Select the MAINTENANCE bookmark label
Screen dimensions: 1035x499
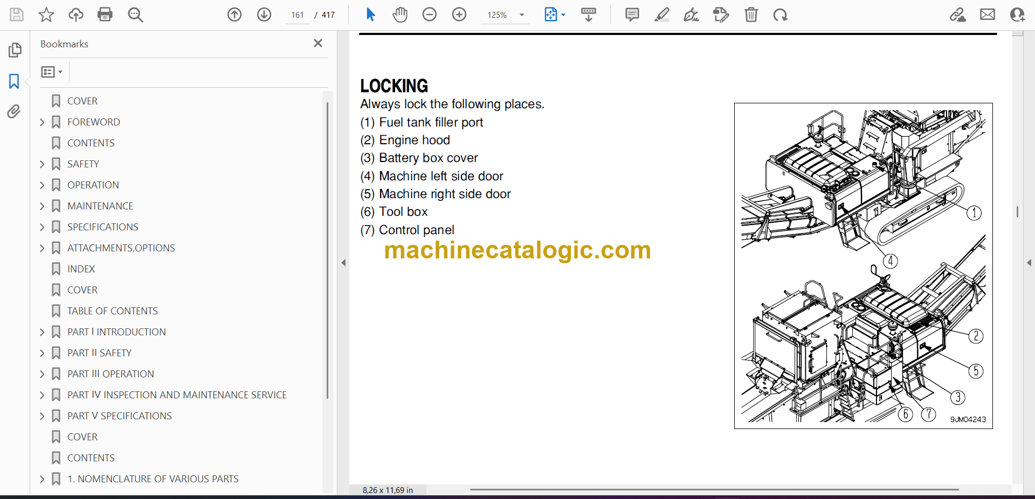100,206
